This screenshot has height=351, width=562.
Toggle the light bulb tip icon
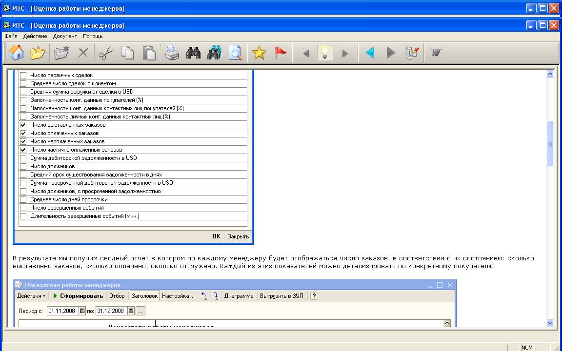coord(325,53)
